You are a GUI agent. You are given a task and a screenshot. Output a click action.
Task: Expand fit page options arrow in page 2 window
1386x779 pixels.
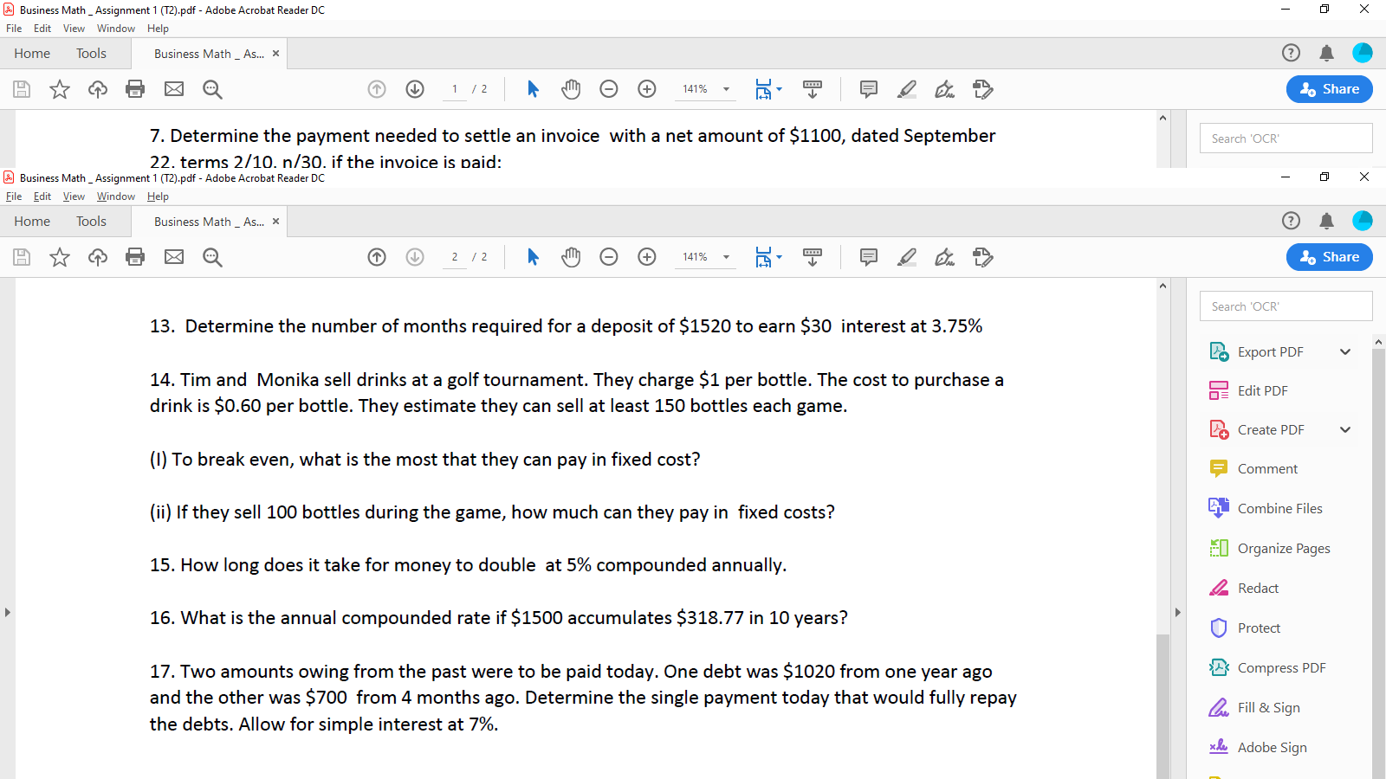point(779,257)
